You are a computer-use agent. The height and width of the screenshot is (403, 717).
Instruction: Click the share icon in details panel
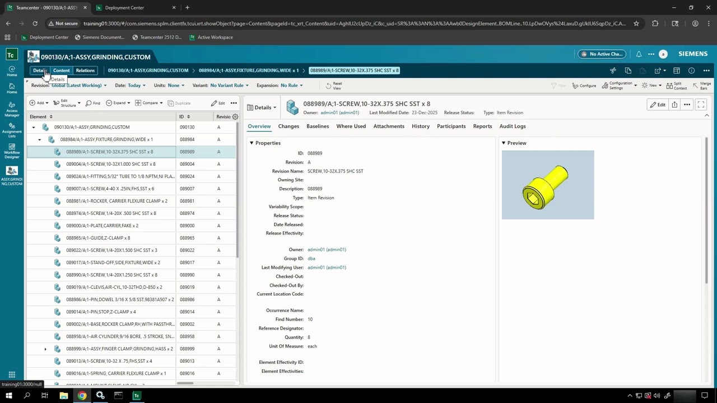674,105
